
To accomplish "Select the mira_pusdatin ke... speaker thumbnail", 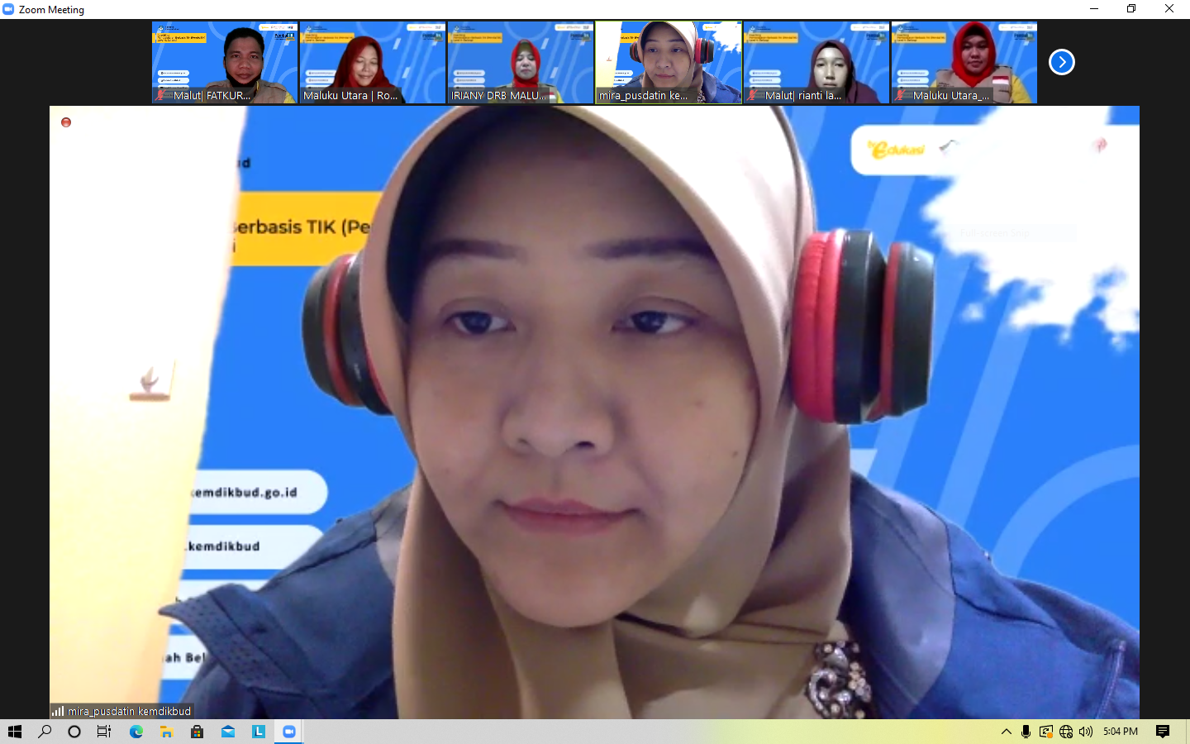I will (669, 63).
